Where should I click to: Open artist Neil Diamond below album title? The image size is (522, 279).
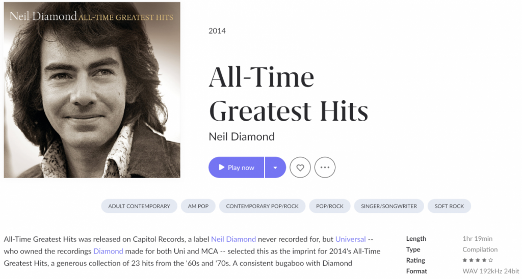point(242,136)
